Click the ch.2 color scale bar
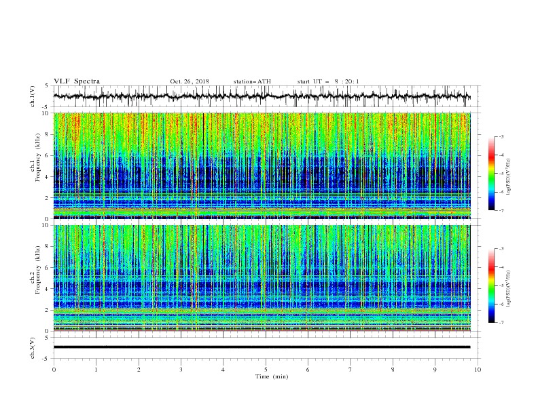The height and width of the screenshot is (415, 538). tap(492, 285)
